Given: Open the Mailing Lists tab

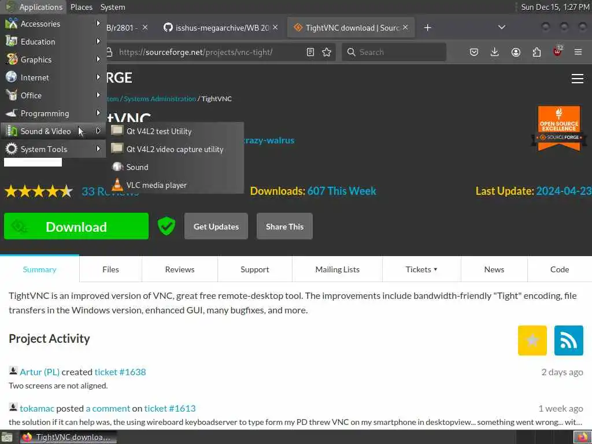Looking at the screenshot, I should [x=337, y=269].
